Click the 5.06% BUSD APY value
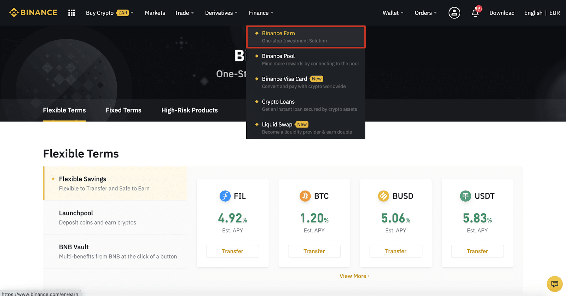The image size is (566, 296). [396, 218]
